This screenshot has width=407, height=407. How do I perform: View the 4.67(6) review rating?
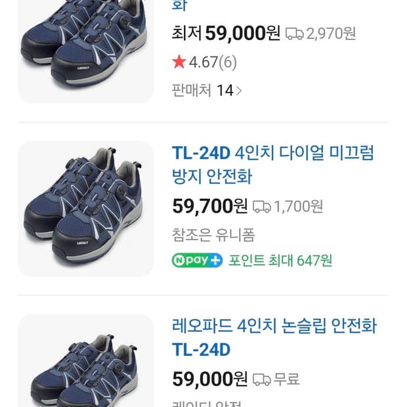click(x=213, y=62)
